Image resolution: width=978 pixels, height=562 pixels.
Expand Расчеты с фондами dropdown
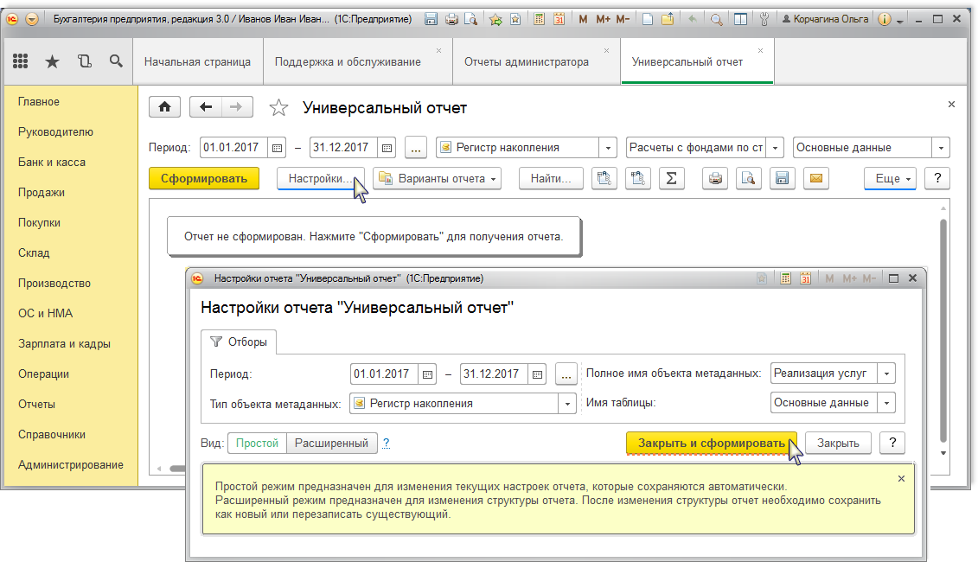(776, 148)
